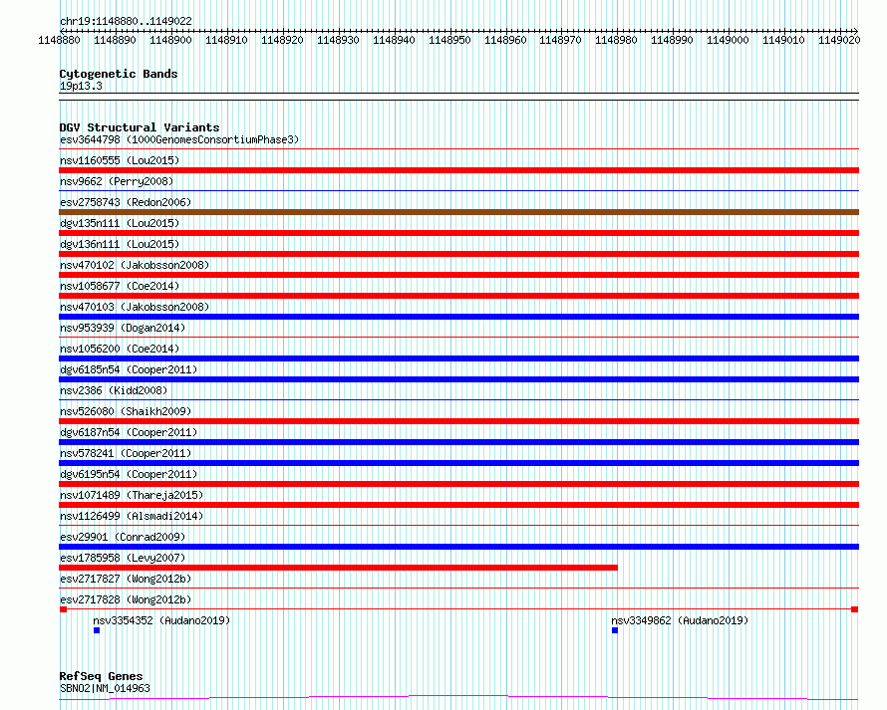Open variant nsv2386 (Kidd2008)
Viewport: 887px width, 710px height.
click(114, 390)
